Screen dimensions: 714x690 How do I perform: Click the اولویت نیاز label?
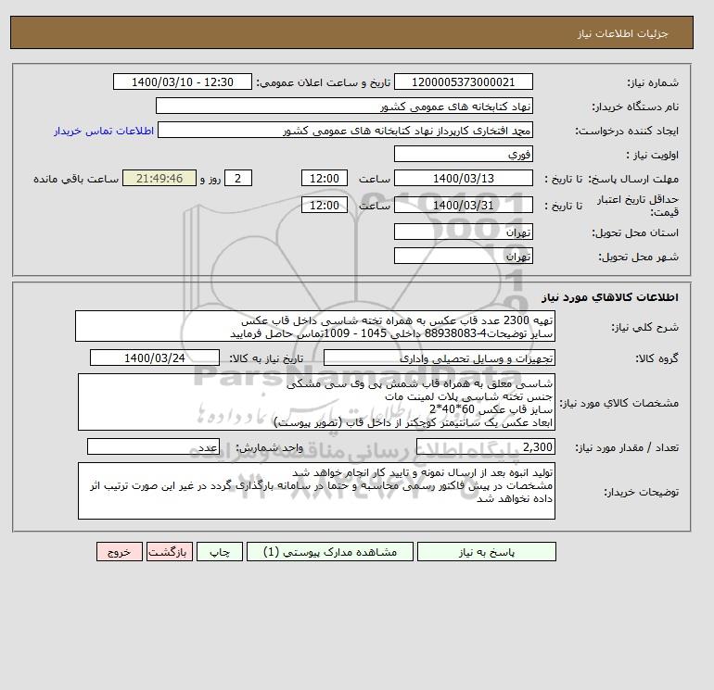point(653,155)
